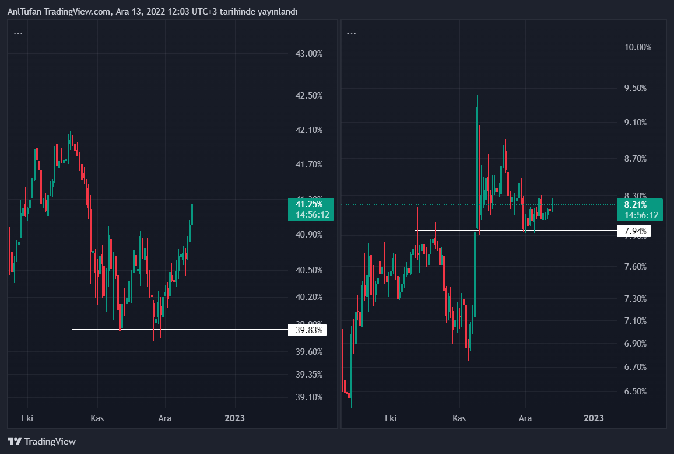
Task: Select the 39.83% horizontal line label
Action: [308, 330]
